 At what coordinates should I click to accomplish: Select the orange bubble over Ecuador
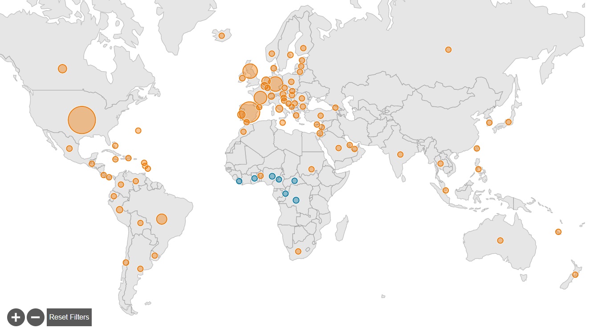coord(114,196)
